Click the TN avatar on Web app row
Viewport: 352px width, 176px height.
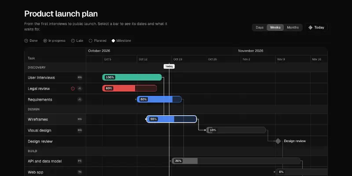pyautogui.click(x=80, y=172)
